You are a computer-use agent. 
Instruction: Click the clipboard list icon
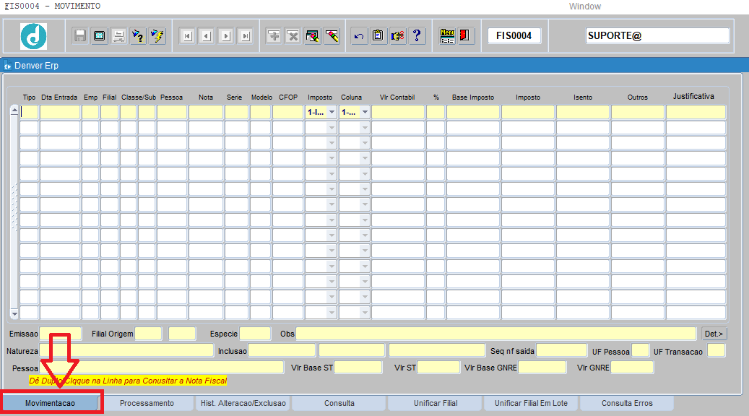point(378,36)
